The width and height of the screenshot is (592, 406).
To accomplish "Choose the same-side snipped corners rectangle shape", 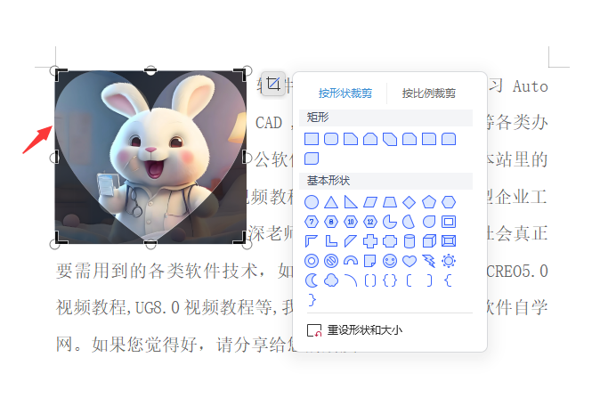I will [370, 139].
